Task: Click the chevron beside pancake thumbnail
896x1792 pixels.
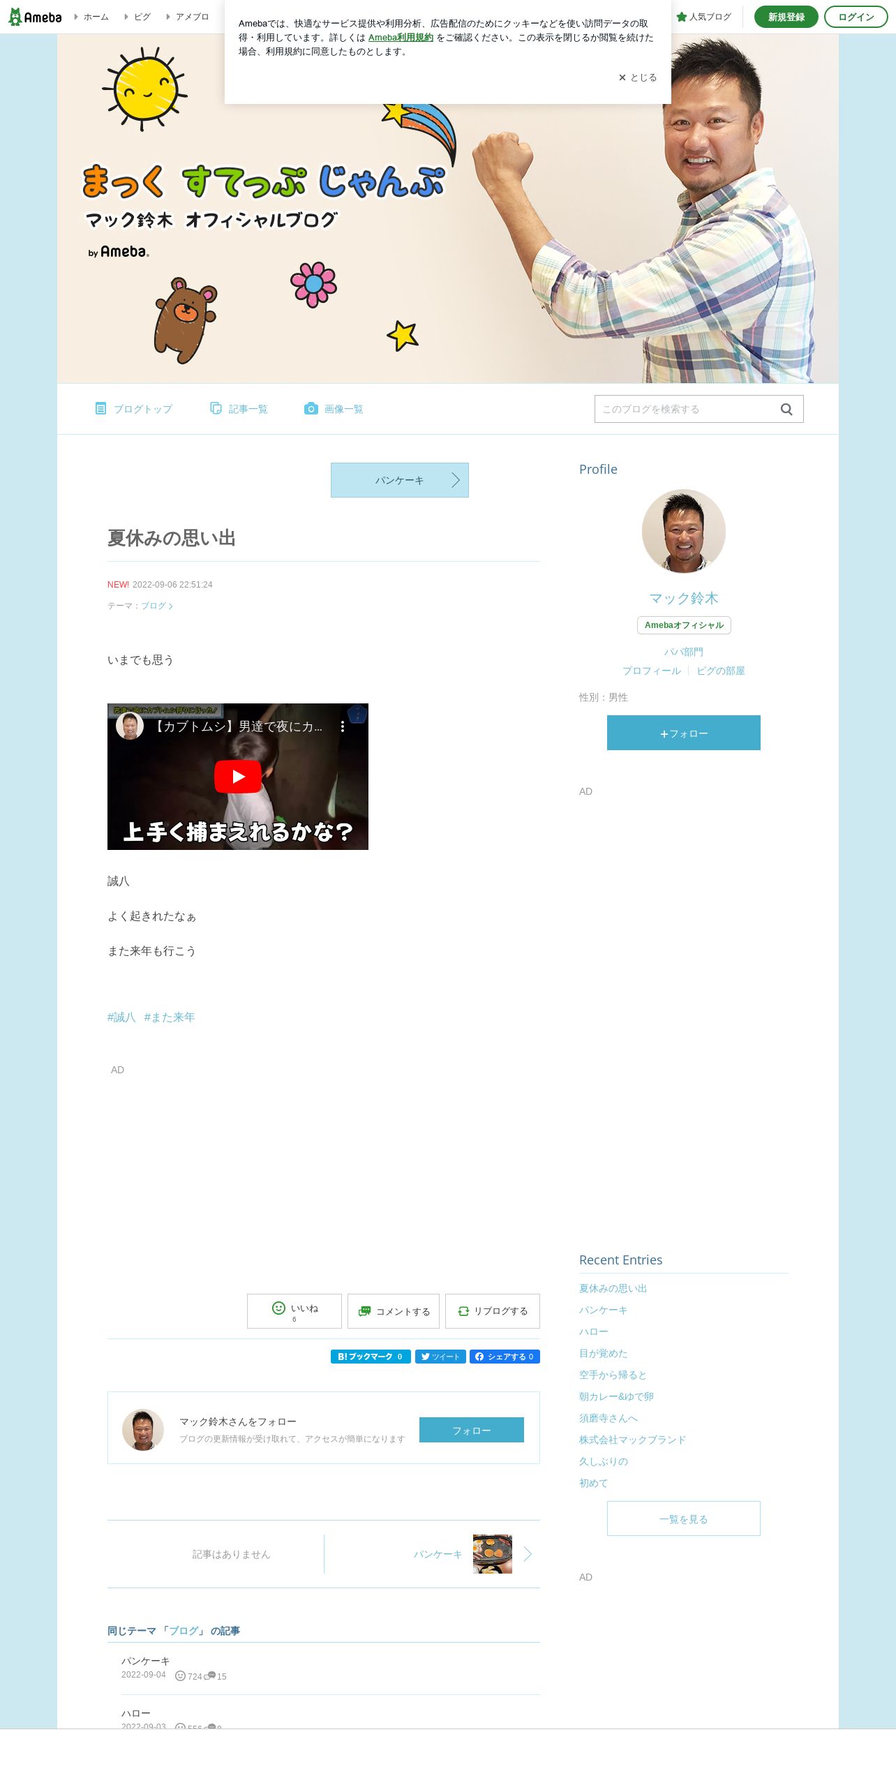Action: (x=528, y=1554)
